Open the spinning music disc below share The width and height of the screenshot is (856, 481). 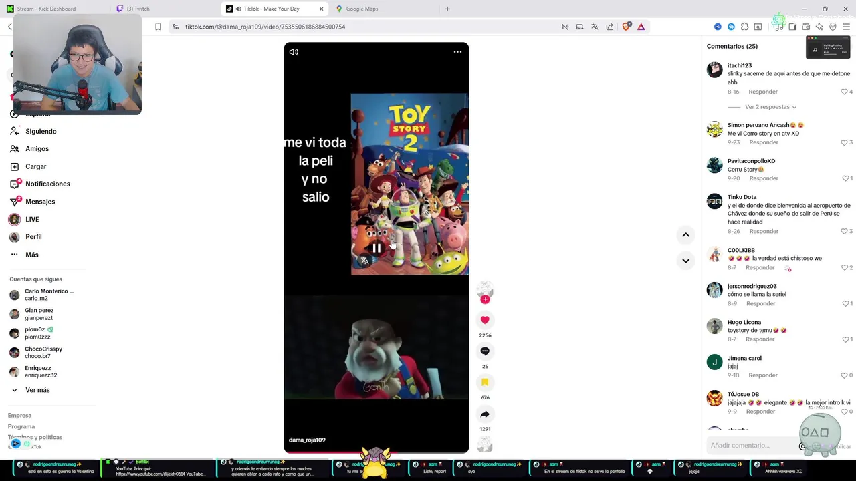pyautogui.click(x=485, y=444)
